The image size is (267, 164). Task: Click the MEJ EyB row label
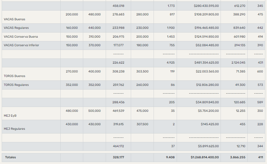[11, 116]
